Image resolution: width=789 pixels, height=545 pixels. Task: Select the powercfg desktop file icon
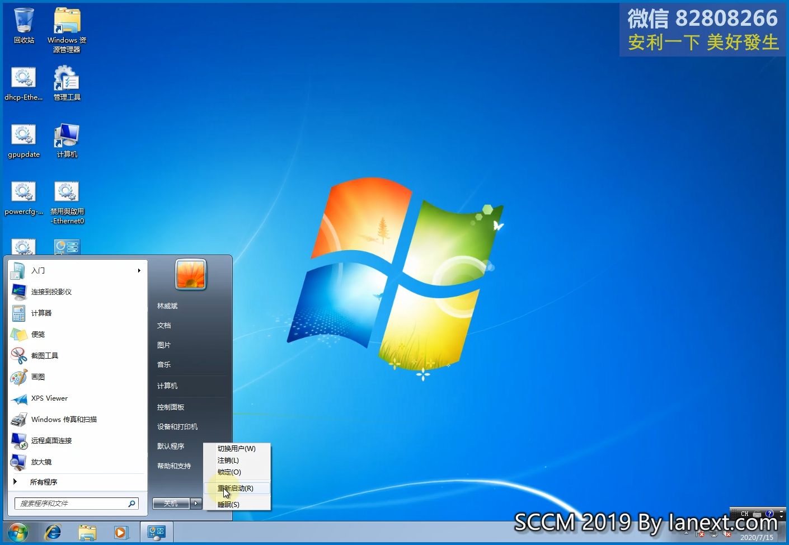pos(24,198)
